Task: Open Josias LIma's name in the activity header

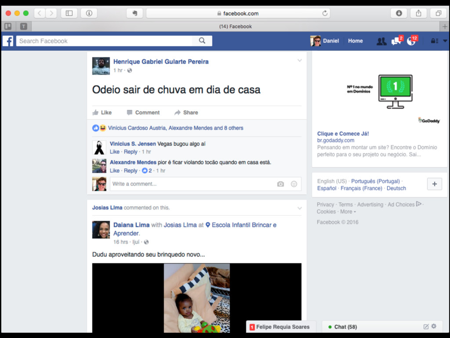Action: tap(107, 208)
